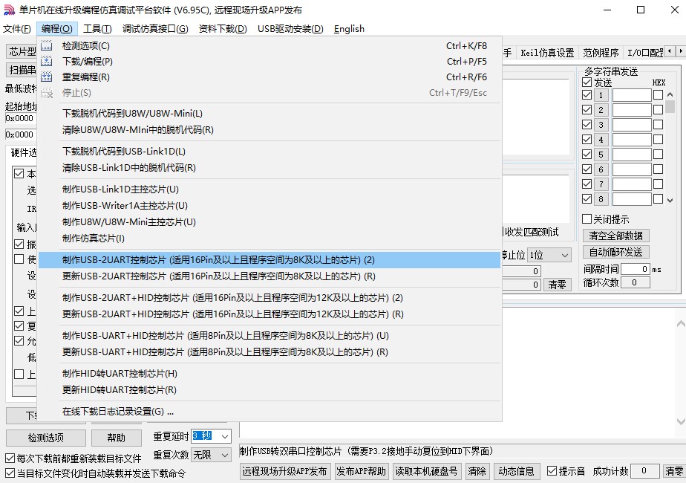
Task: Choose 制作U8W/U8W-Mini主控芯片(U)
Action: coord(269,222)
